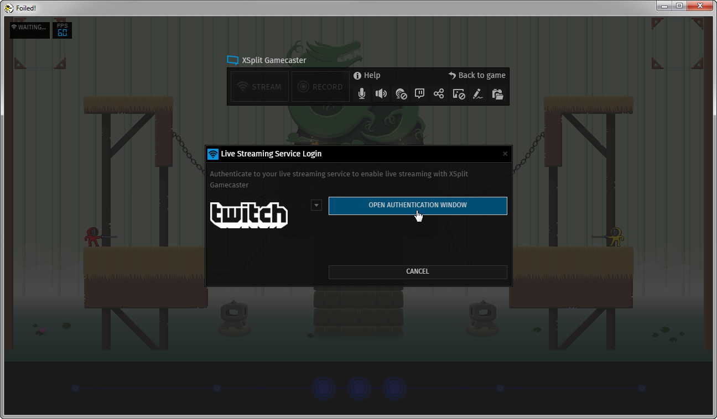The width and height of the screenshot is (717, 419).
Task: Click Open Authentication Window button
Action: click(418, 206)
